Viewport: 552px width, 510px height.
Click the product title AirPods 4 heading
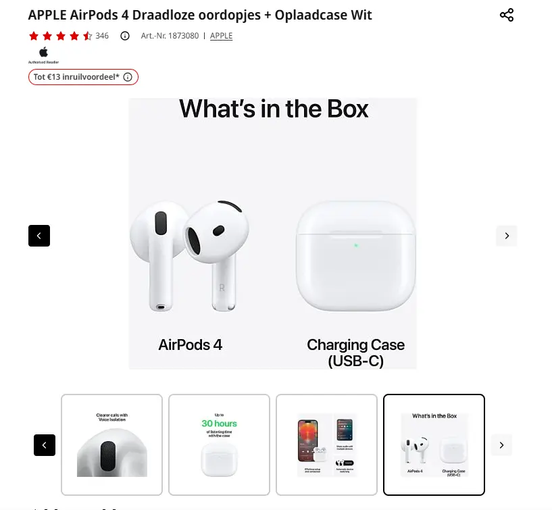[200, 15]
